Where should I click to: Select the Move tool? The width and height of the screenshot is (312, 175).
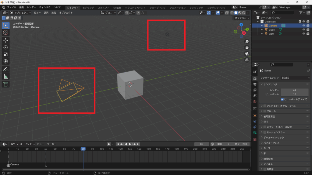click(x=5, y=40)
